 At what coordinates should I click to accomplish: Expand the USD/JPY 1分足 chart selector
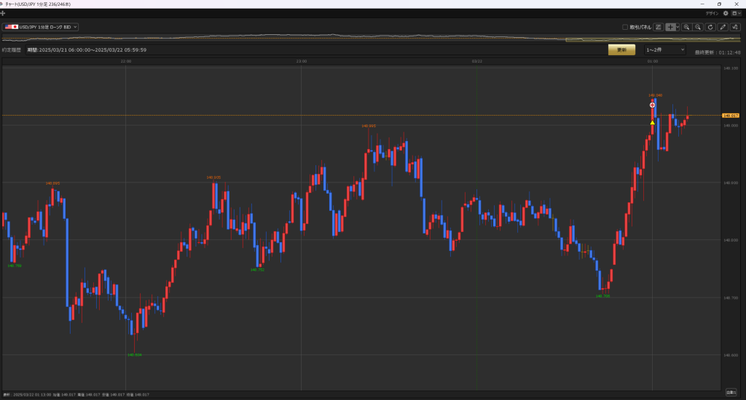(x=41, y=27)
